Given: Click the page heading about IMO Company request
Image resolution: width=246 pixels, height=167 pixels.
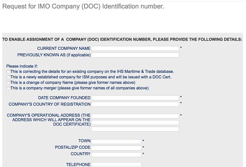Looking at the screenshot, I should tap(83, 7).
